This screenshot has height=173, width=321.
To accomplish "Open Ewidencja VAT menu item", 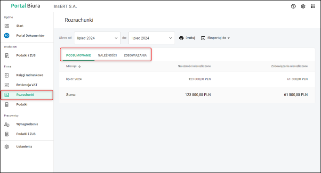I will [x=27, y=85].
